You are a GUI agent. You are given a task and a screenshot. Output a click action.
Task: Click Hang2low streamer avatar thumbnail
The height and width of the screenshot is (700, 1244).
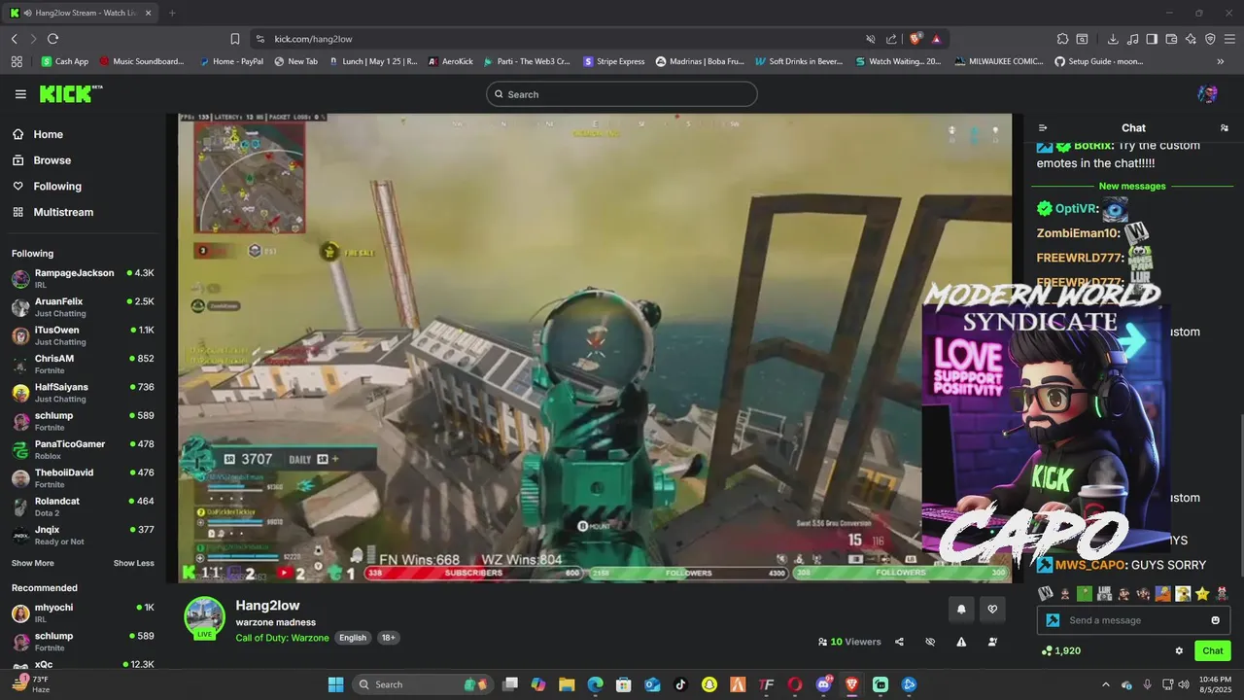205,617
